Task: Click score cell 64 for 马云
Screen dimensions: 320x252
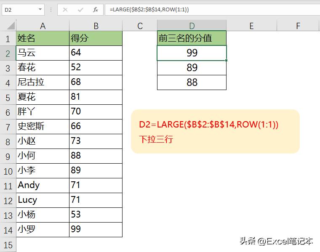Action: pos(96,53)
